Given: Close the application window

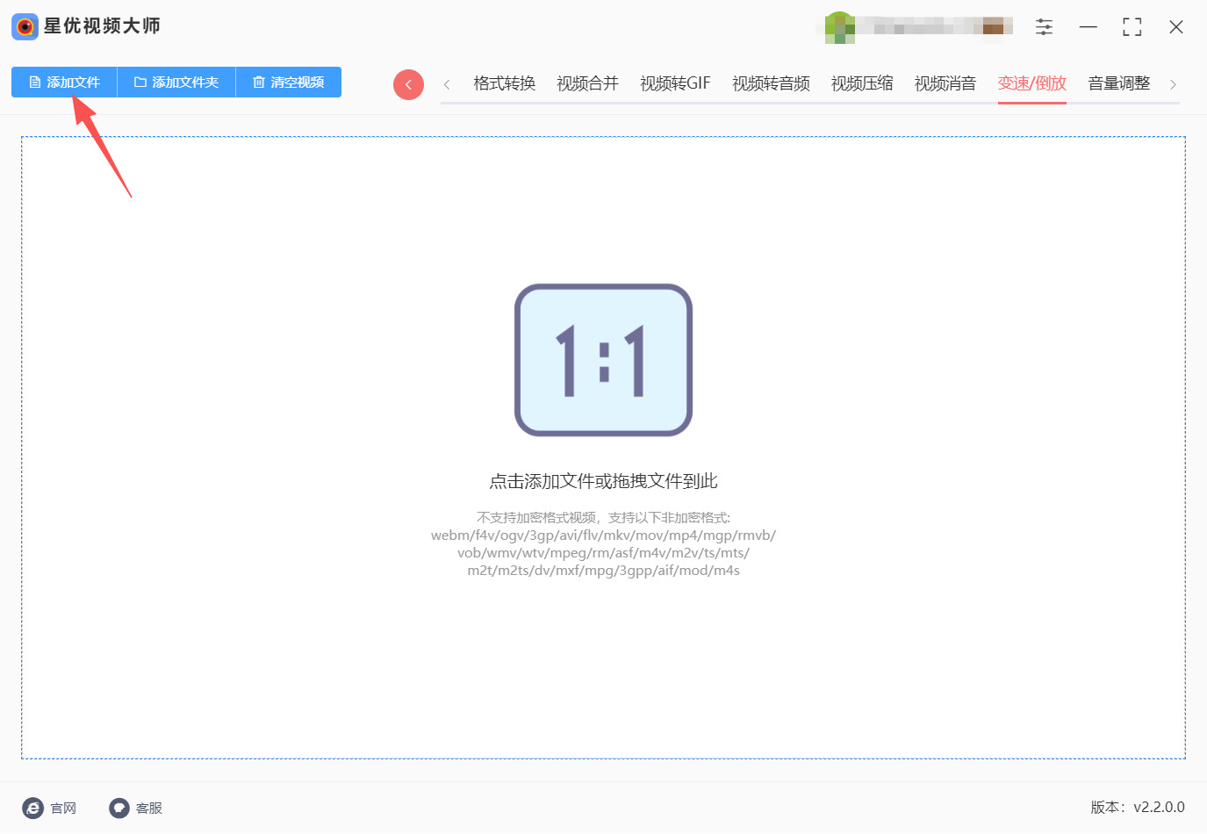Looking at the screenshot, I should 1176,27.
